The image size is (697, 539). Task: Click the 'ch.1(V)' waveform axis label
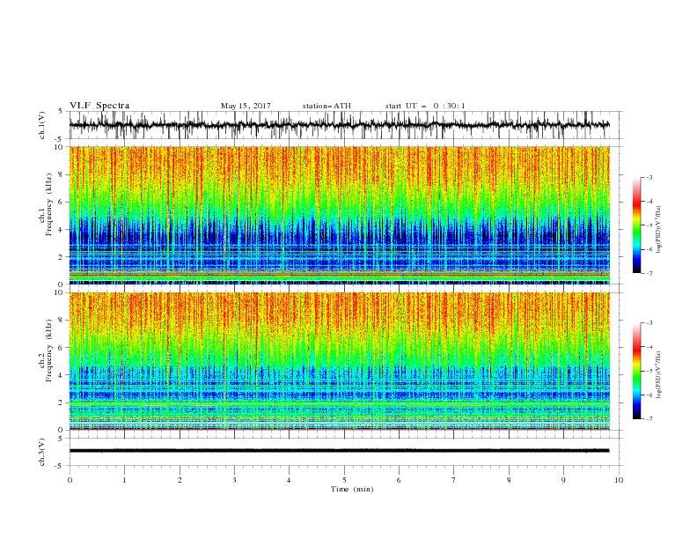(x=42, y=125)
